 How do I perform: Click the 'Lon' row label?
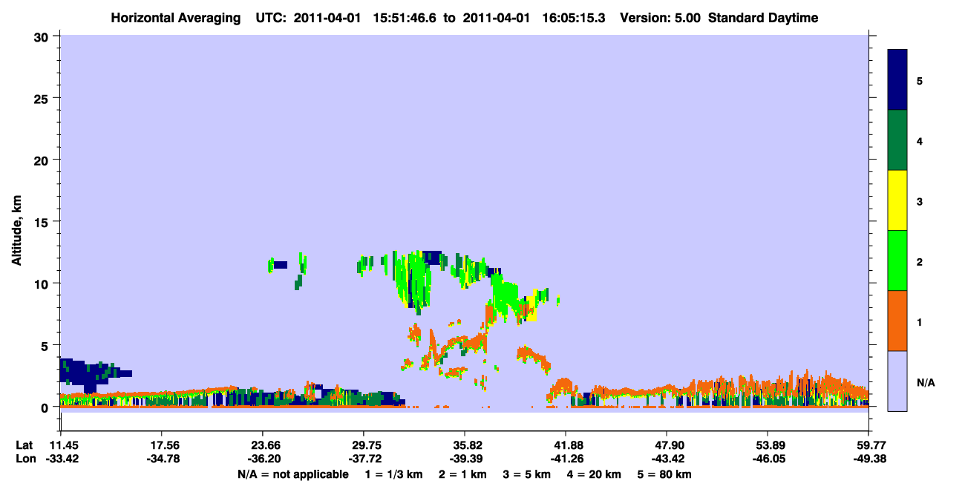[x=24, y=459]
